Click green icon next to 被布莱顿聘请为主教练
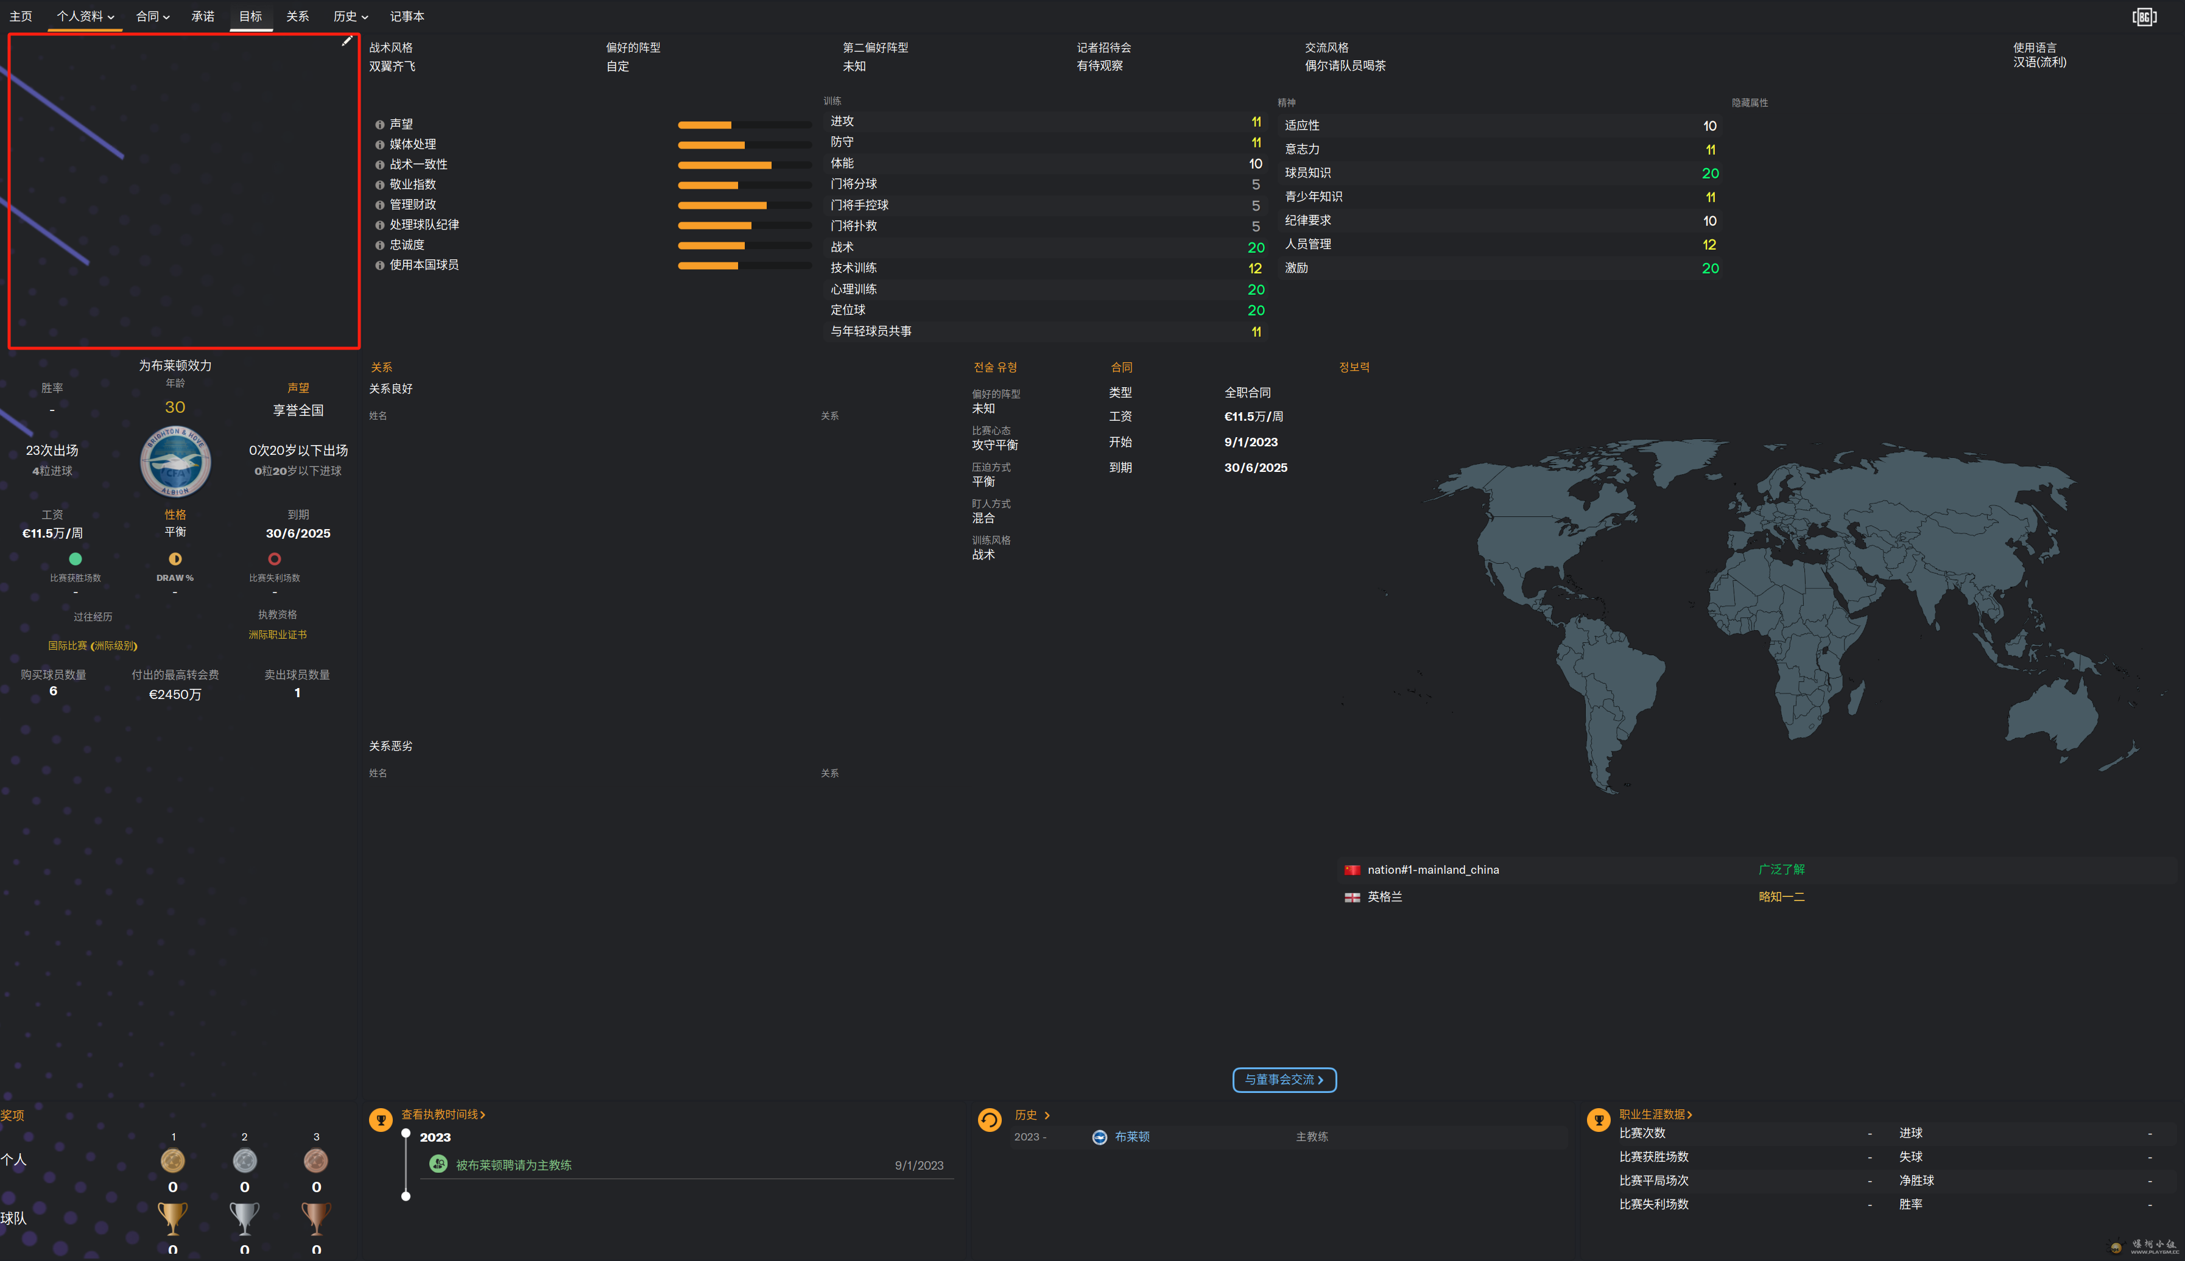This screenshot has width=2185, height=1261. point(438,1164)
